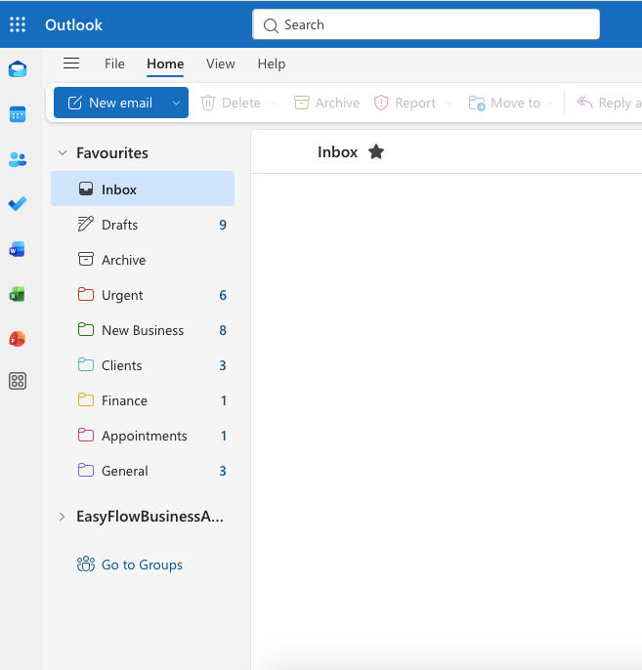Switch to the View tab
This screenshot has height=670, width=642.
(x=221, y=63)
